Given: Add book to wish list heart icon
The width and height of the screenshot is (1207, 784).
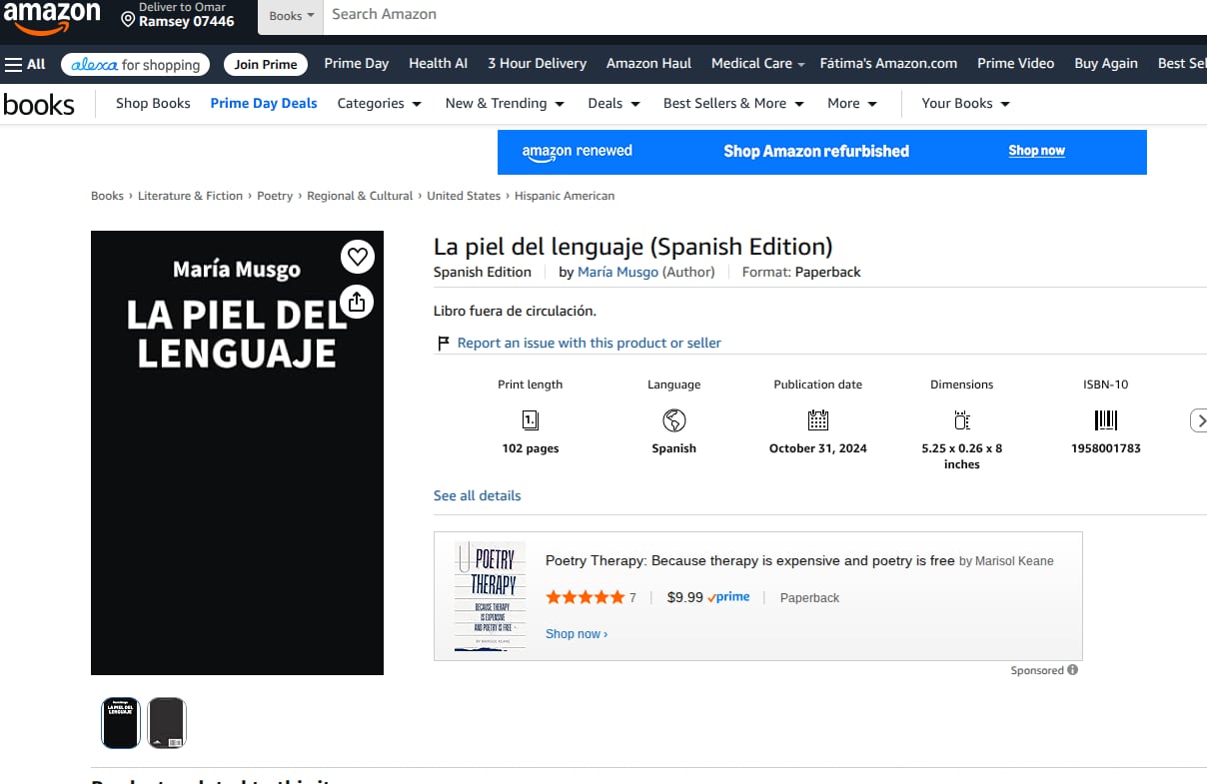Looking at the screenshot, I should point(358,257).
